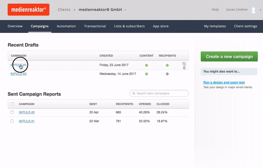Click Create a new campaign button
This screenshot has width=263, height=168.
coord(229,56)
